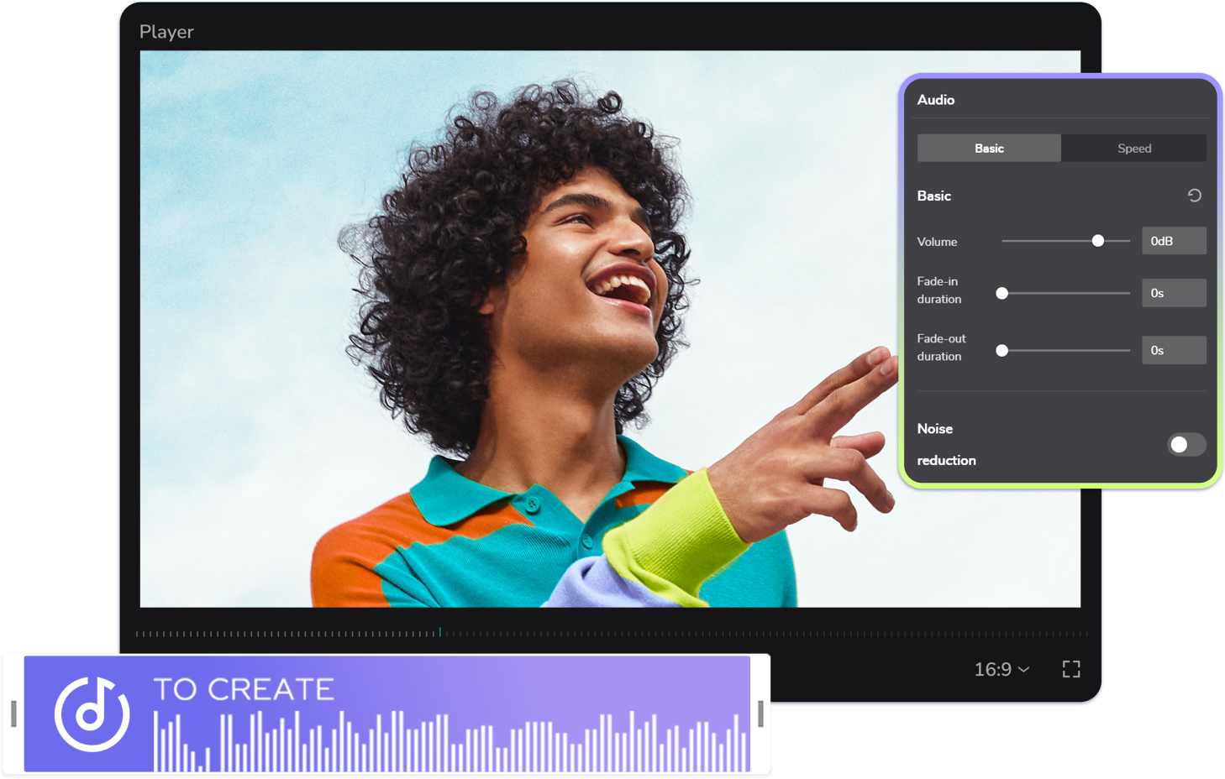The height and width of the screenshot is (779, 1225).
Task: Switch to the Basic tab
Action: pos(989,148)
